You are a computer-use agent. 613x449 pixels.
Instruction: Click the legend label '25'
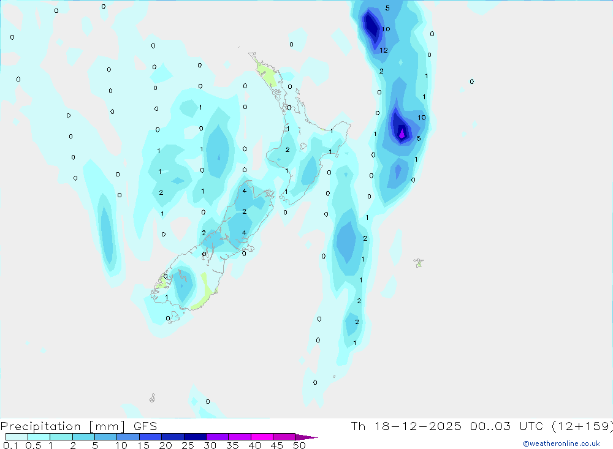[188, 445]
